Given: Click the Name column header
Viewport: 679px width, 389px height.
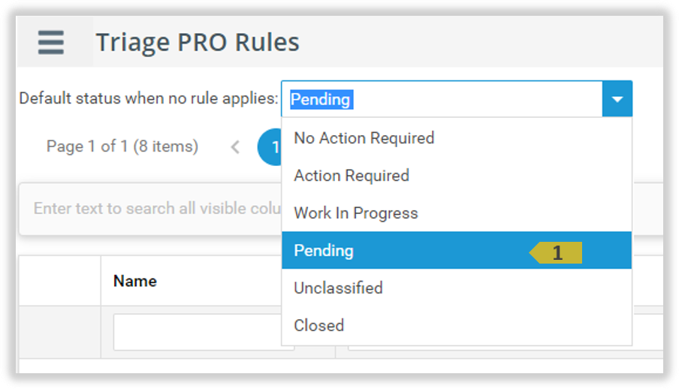Looking at the screenshot, I should pyautogui.click(x=135, y=281).
